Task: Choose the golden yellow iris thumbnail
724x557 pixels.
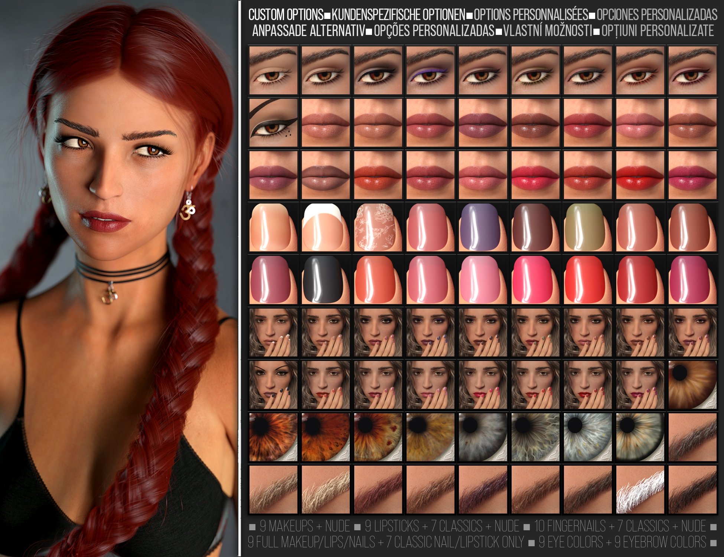Action: 430,437
